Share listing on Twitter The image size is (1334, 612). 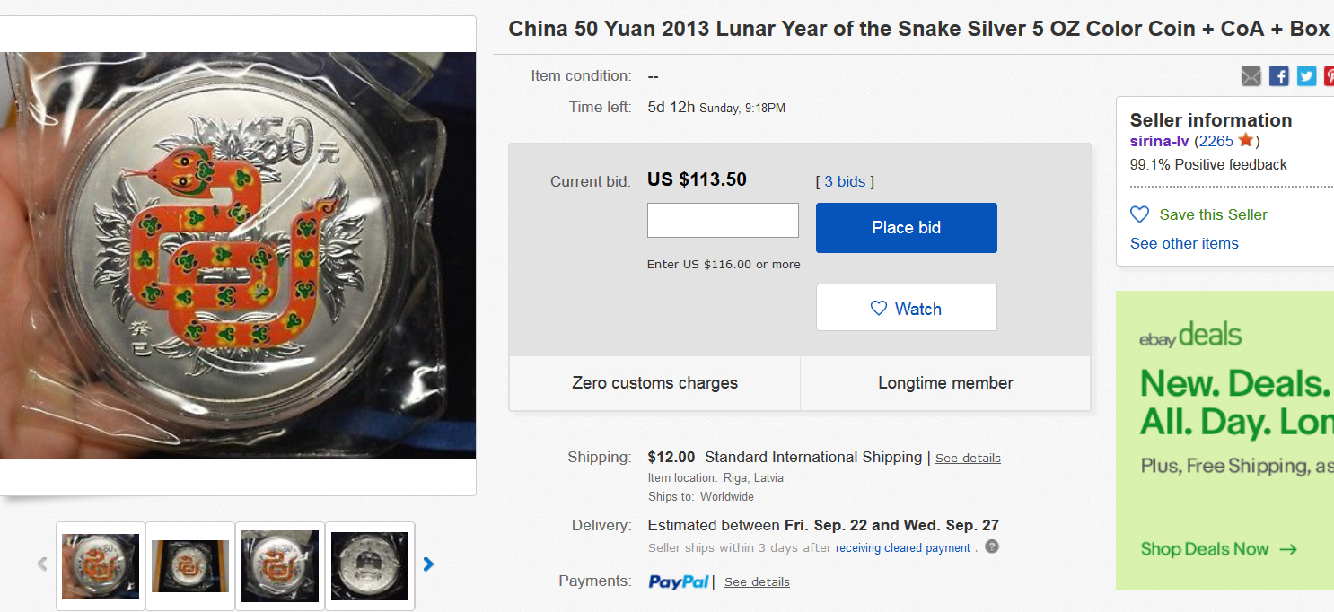coord(1306,76)
